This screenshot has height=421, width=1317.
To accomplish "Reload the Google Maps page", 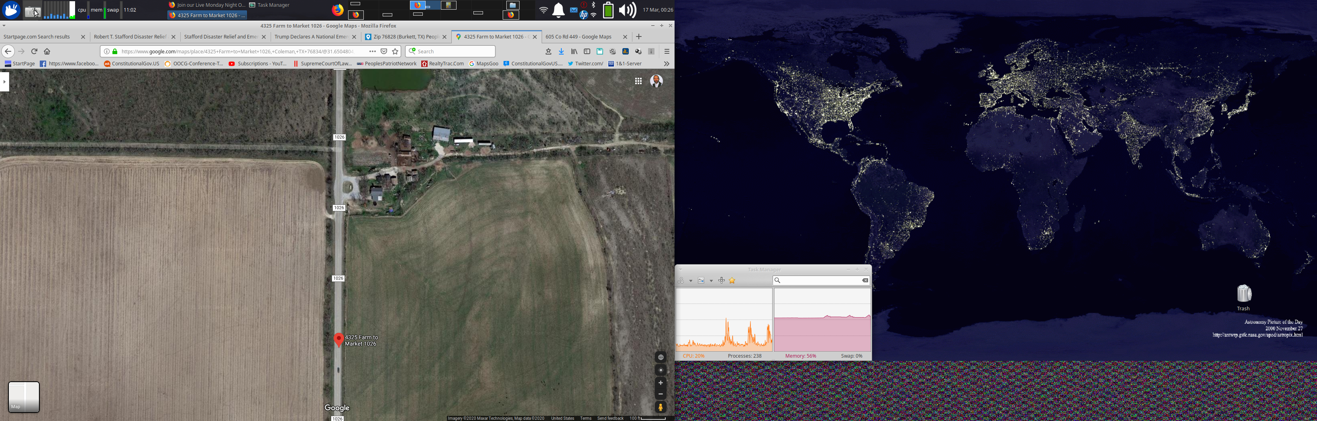I will pos(34,51).
